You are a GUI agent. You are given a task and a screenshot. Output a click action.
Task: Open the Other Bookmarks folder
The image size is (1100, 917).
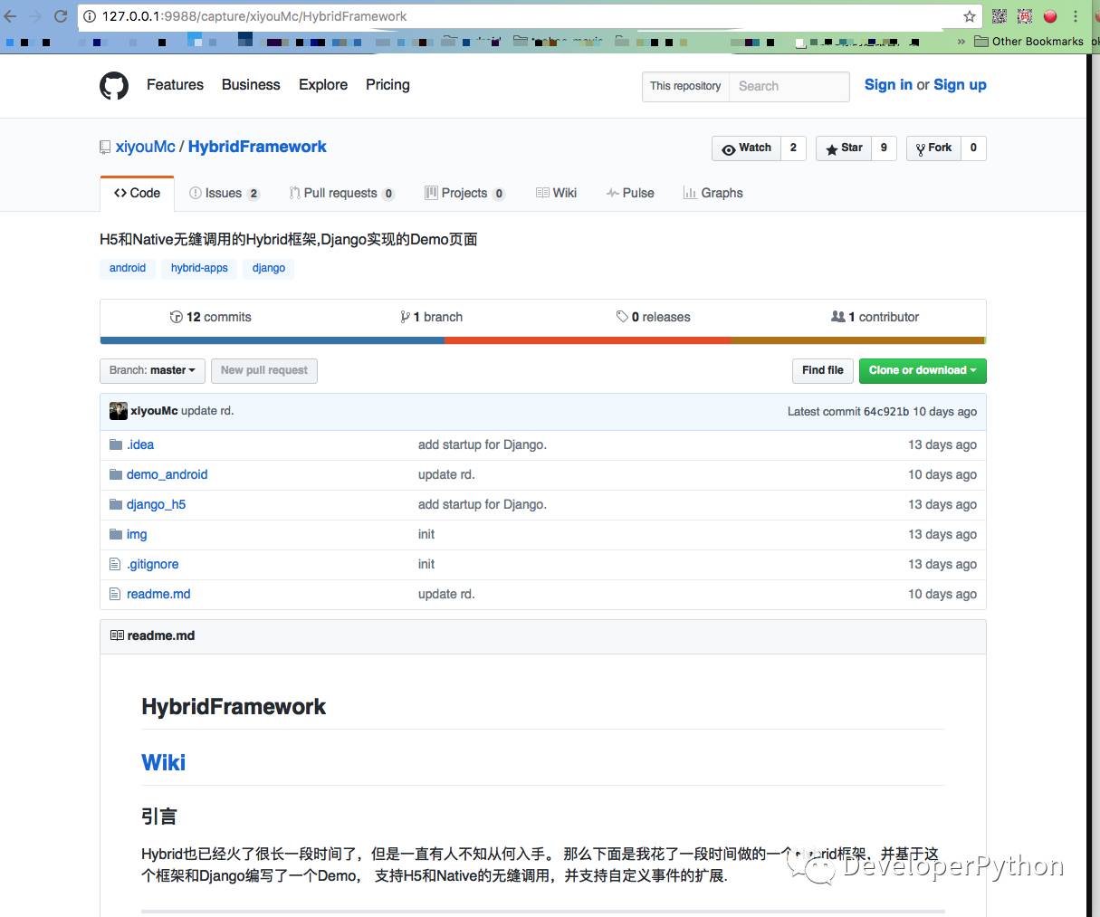pos(1028,41)
